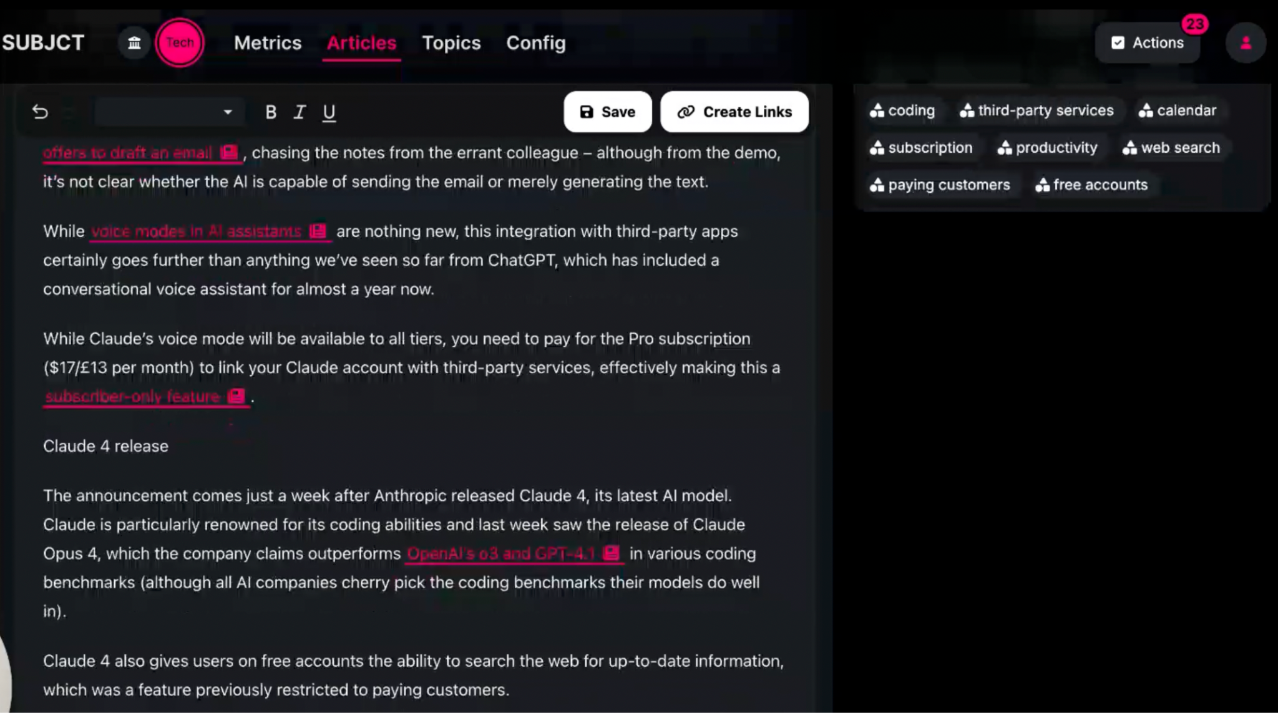
Task: Click the floppy disk icon on Save
Action: (587, 112)
